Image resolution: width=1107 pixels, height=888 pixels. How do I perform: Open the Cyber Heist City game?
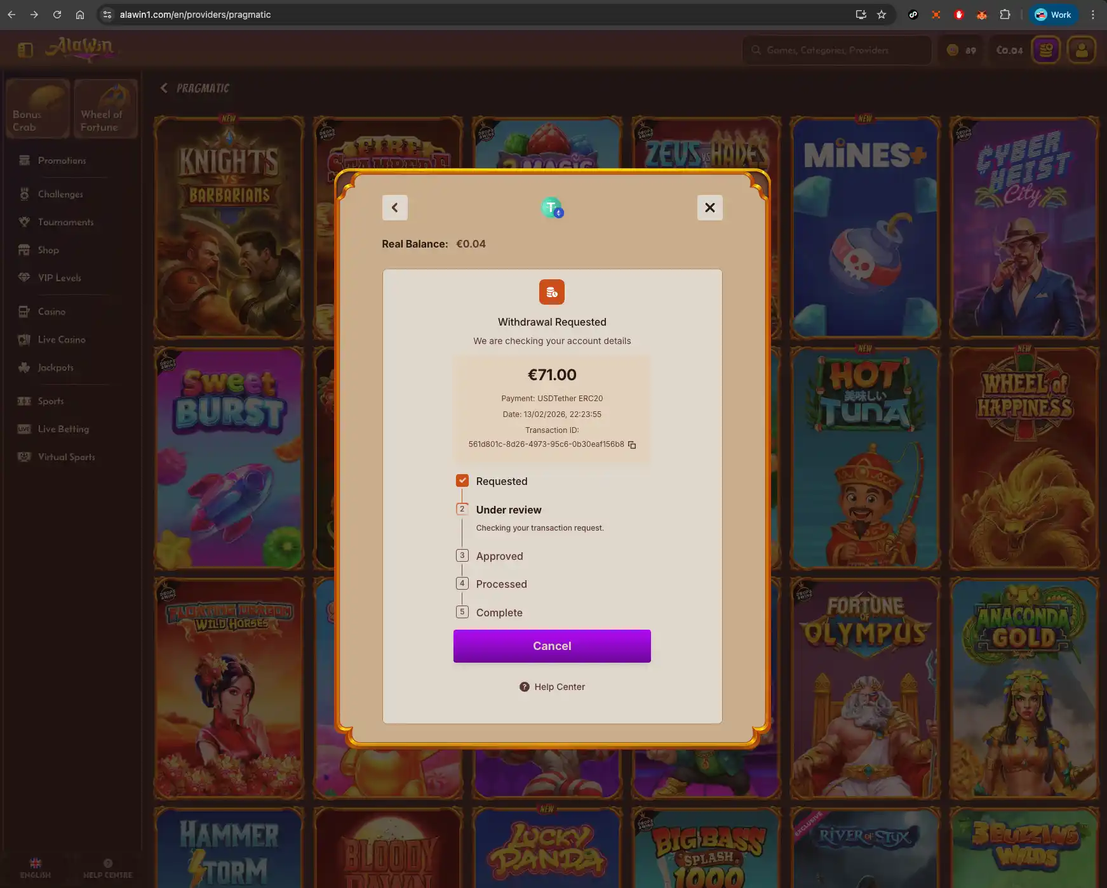click(1024, 227)
